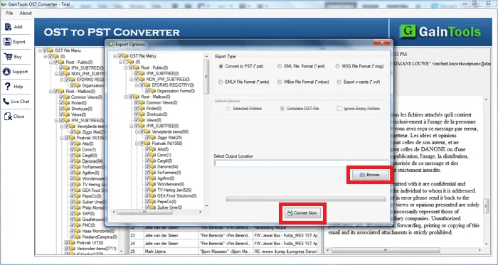Click Philip Morris folder icon in main window tree
This screenshot has width=498, height=265.
(x=78, y=207)
